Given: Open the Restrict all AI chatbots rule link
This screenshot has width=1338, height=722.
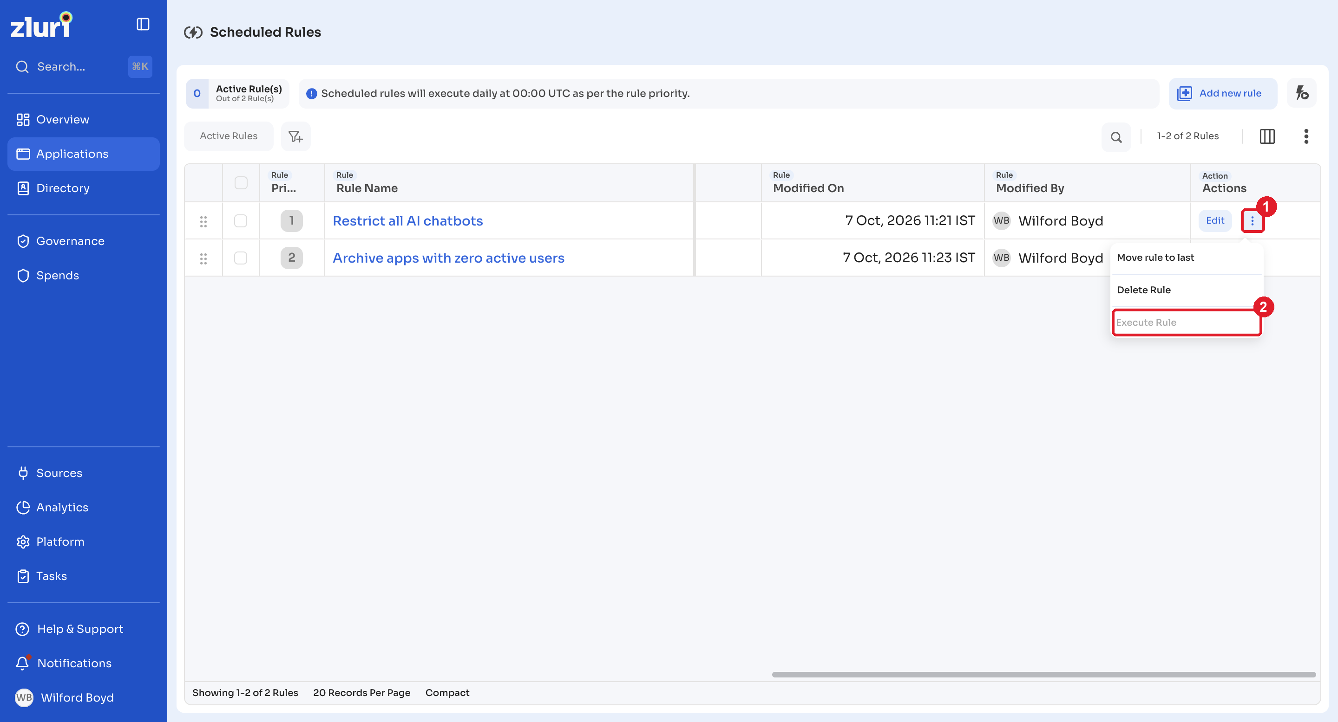Looking at the screenshot, I should tap(408, 221).
